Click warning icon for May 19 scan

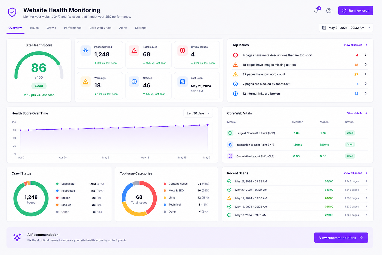click(x=229, y=198)
